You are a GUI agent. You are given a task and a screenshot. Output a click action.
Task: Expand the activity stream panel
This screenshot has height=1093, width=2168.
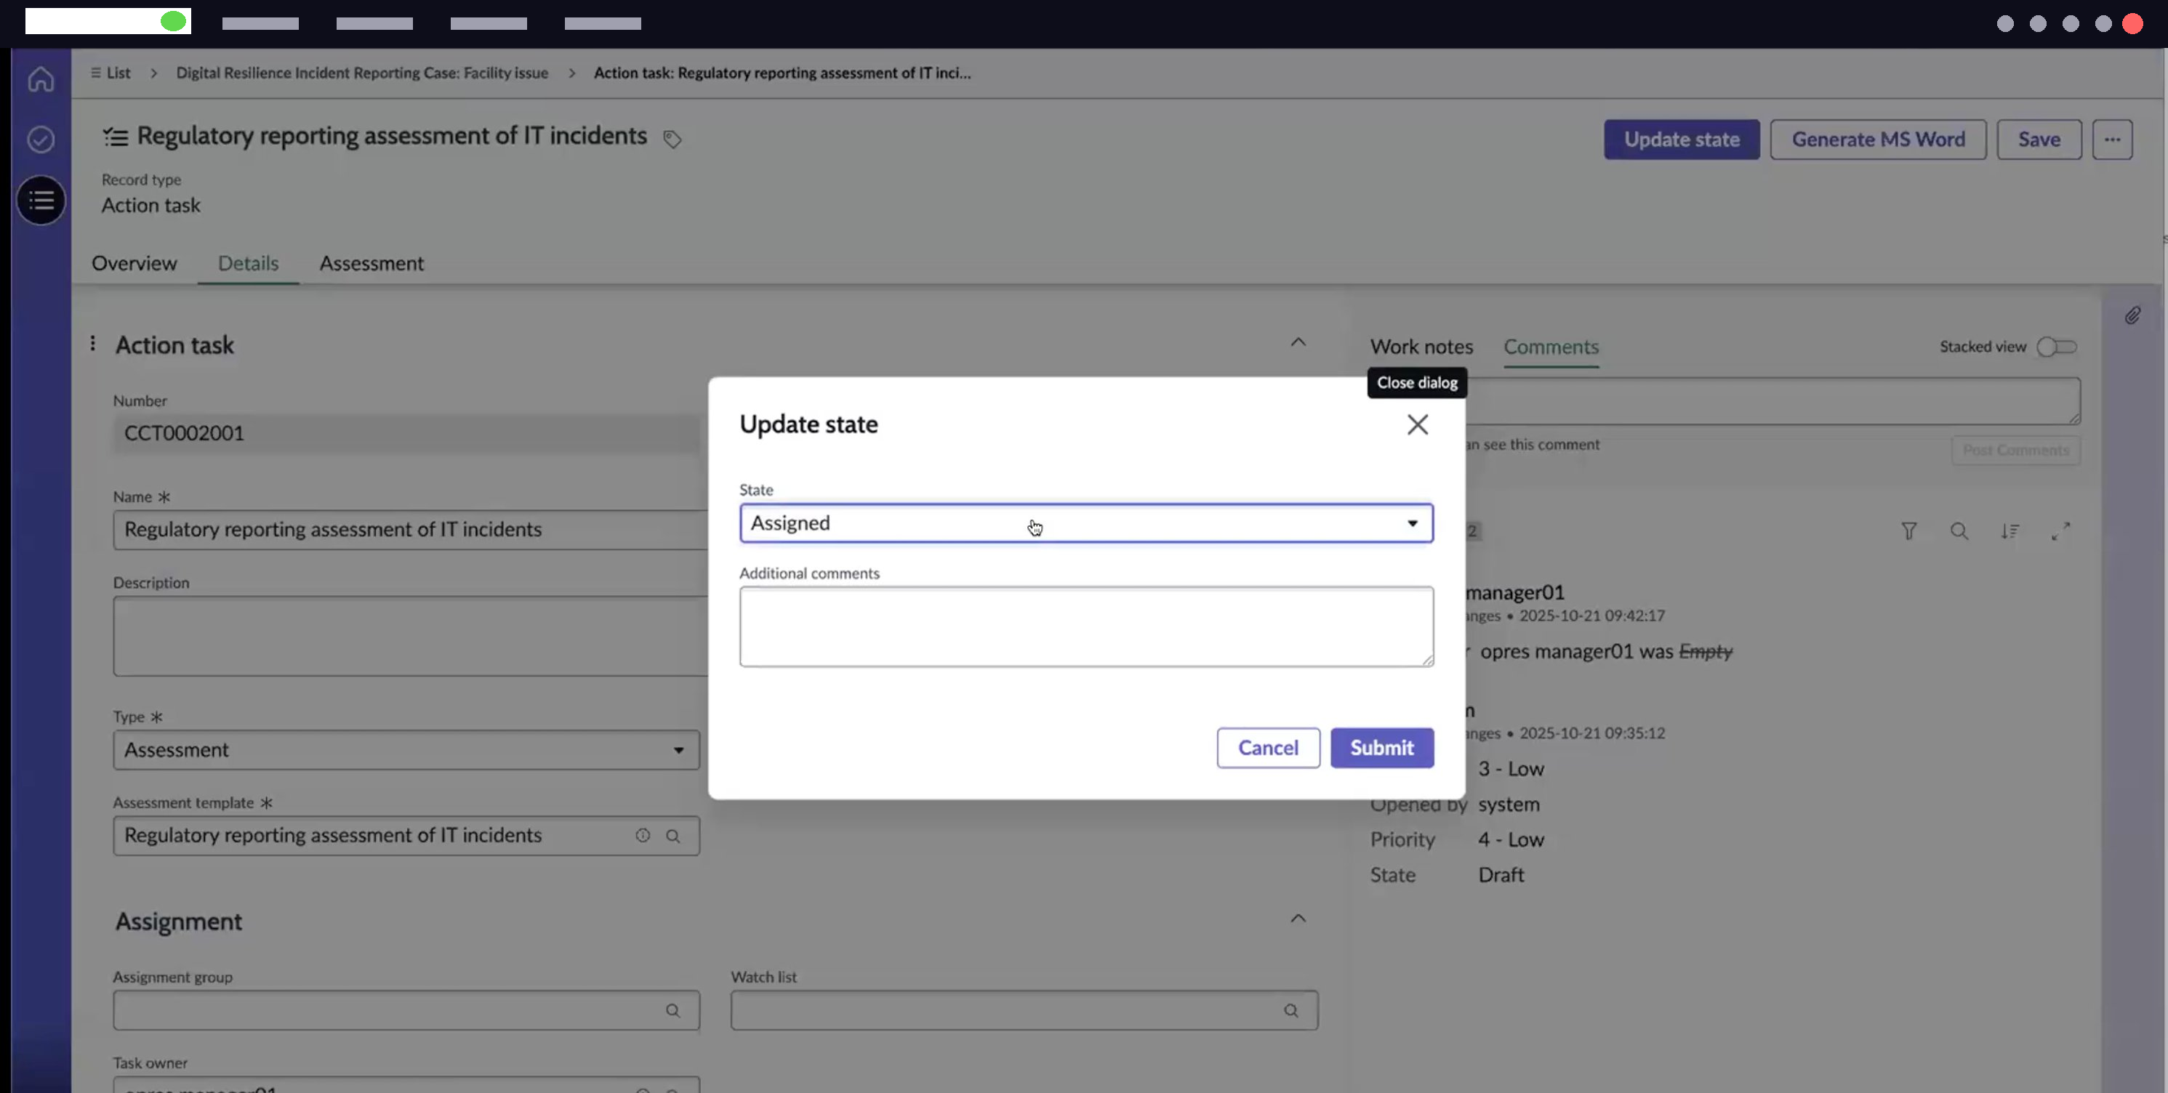tap(2060, 531)
